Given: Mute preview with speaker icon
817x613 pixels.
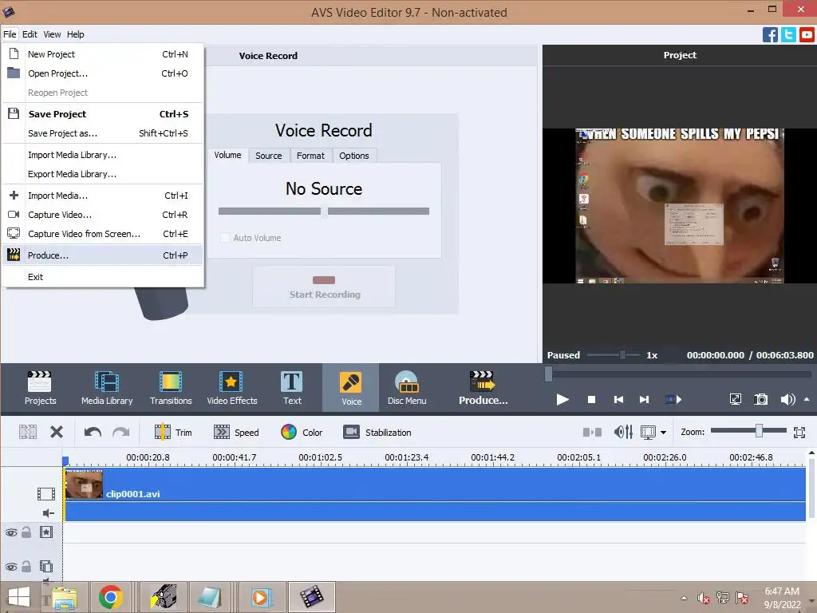Looking at the screenshot, I should pos(787,400).
